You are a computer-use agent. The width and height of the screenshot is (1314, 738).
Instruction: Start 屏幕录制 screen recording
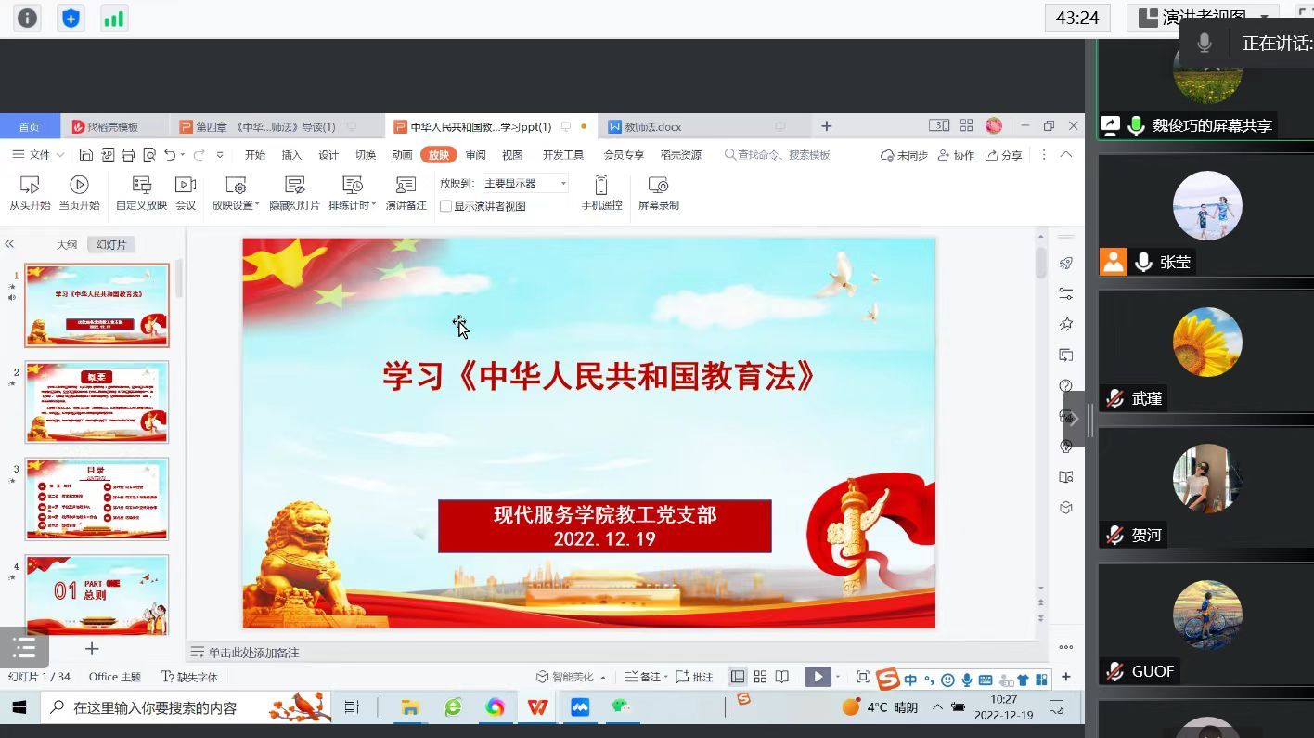pos(658,186)
